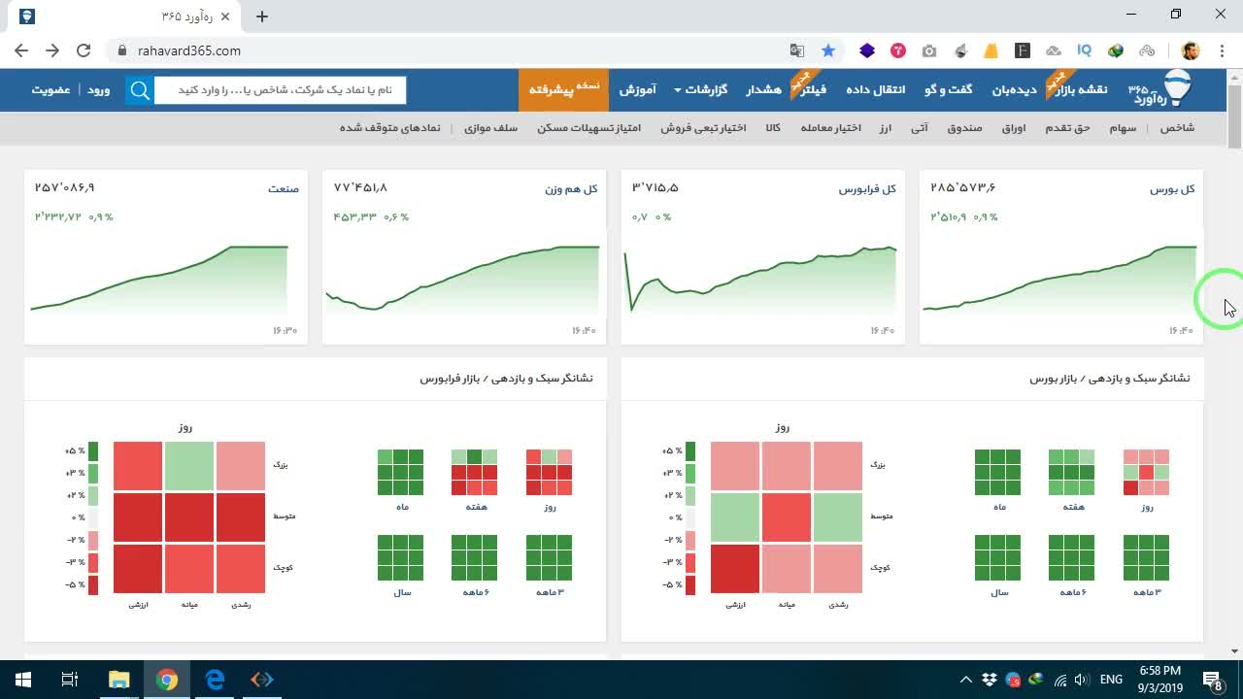
Task: Open Chrome from the Windows taskbar
Action: point(167,680)
